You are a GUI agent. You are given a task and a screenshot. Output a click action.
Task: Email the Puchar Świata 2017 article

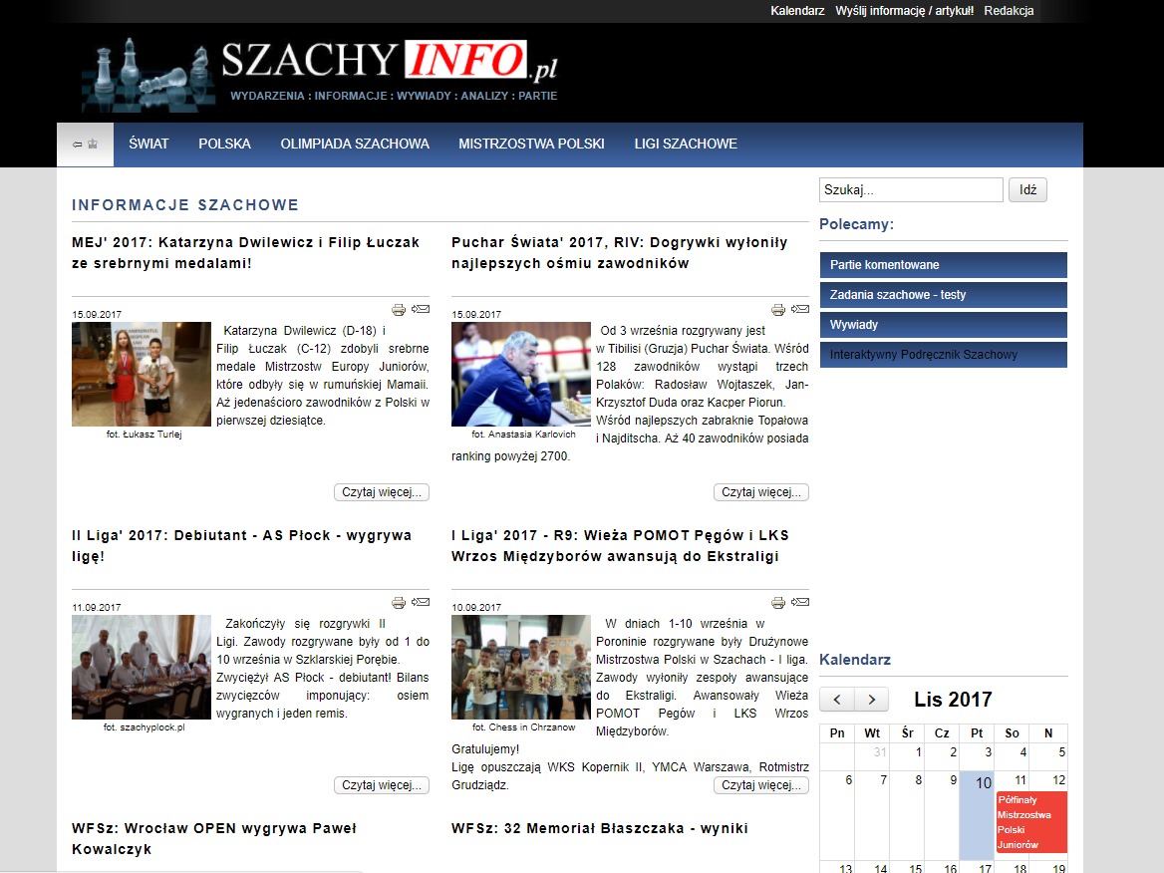(801, 309)
